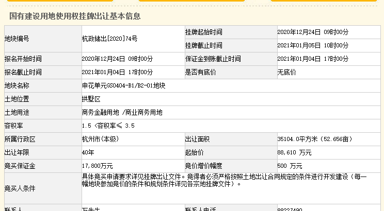Click the 地块编号 row label
The image size is (384, 211).
tap(17, 39)
